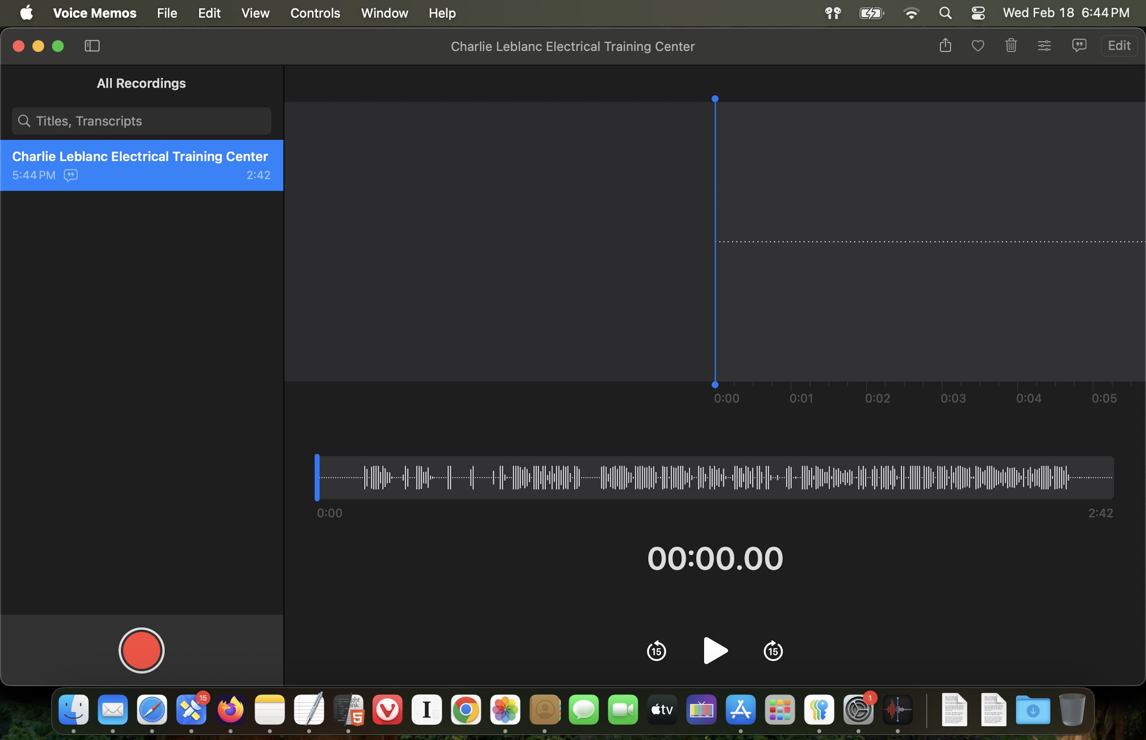Expand the Control Center in the menu bar

(978, 13)
